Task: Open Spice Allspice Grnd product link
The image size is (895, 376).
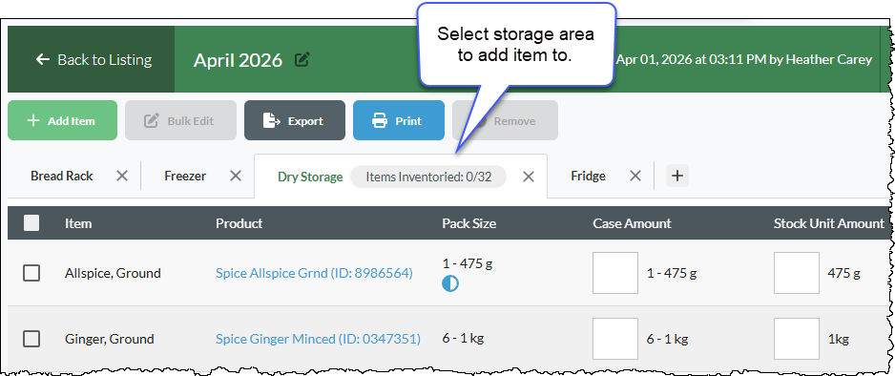Action: point(314,273)
